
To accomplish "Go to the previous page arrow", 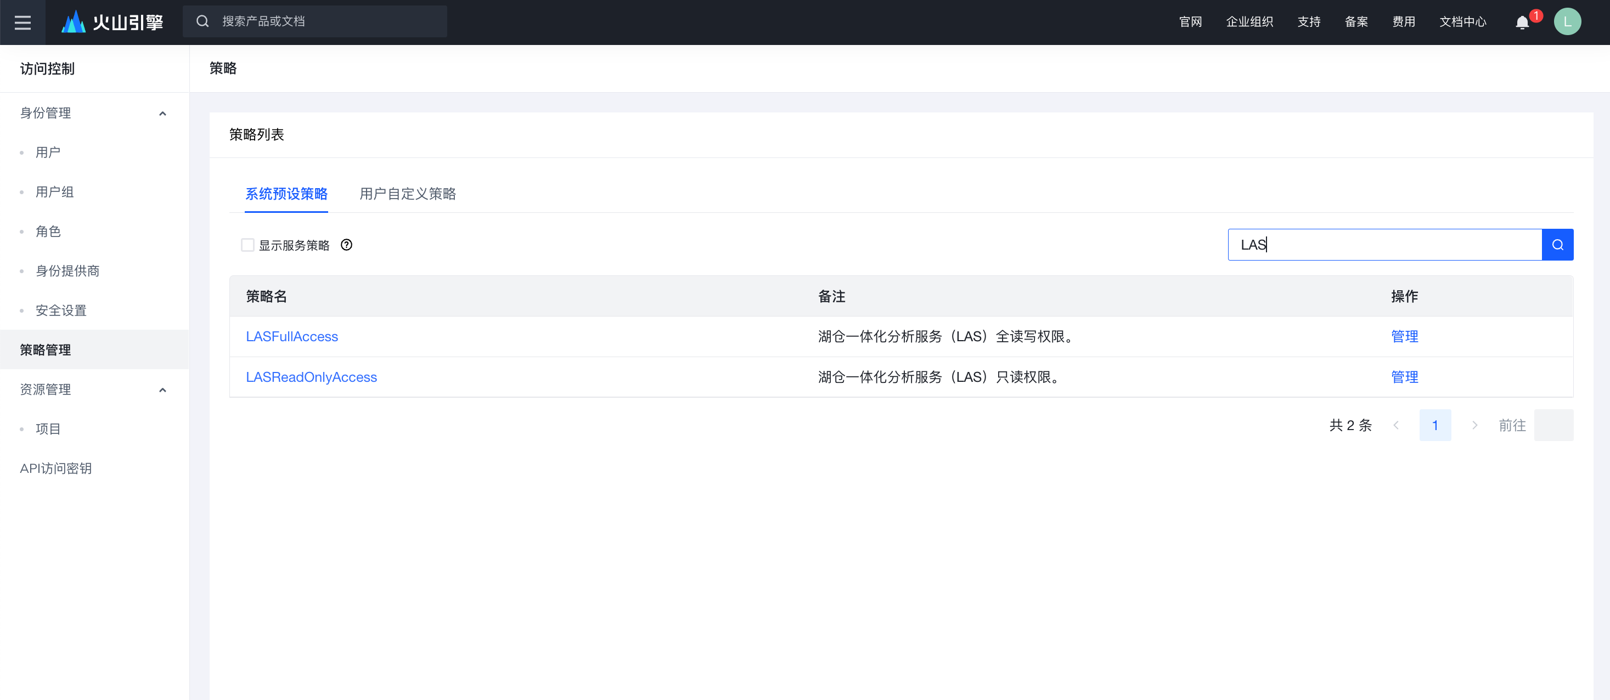I will click(1395, 426).
